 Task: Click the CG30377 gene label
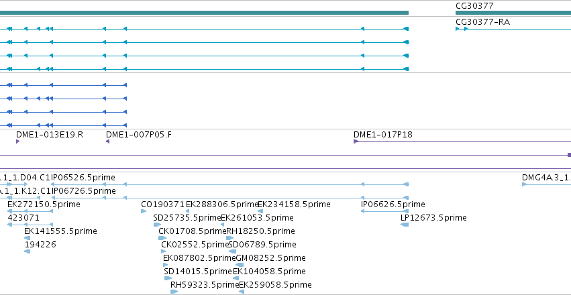click(474, 6)
